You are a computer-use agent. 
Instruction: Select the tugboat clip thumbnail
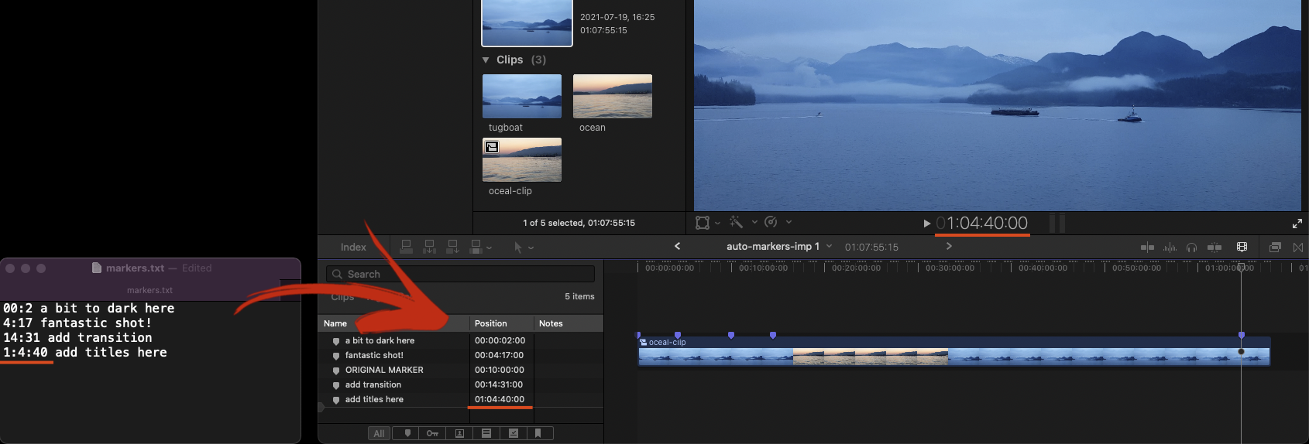coord(522,96)
